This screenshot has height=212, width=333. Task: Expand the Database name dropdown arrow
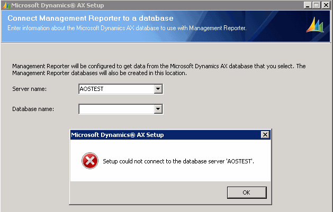pyautogui.click(x=158, y=109)
